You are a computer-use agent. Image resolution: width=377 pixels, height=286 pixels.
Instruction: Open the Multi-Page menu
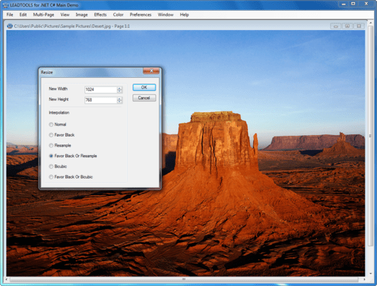44,14
